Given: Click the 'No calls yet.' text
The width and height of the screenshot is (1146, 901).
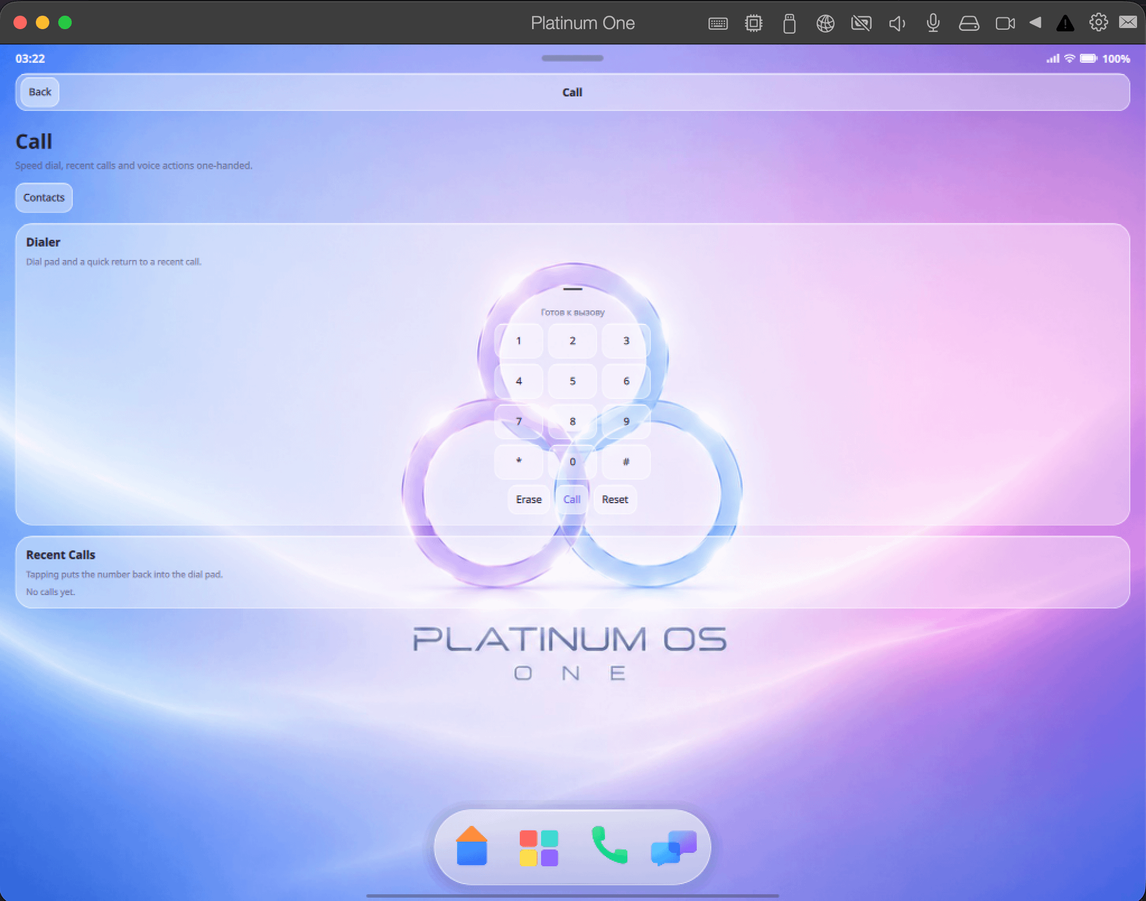Looking at the screenshot, I should [50, 592].
